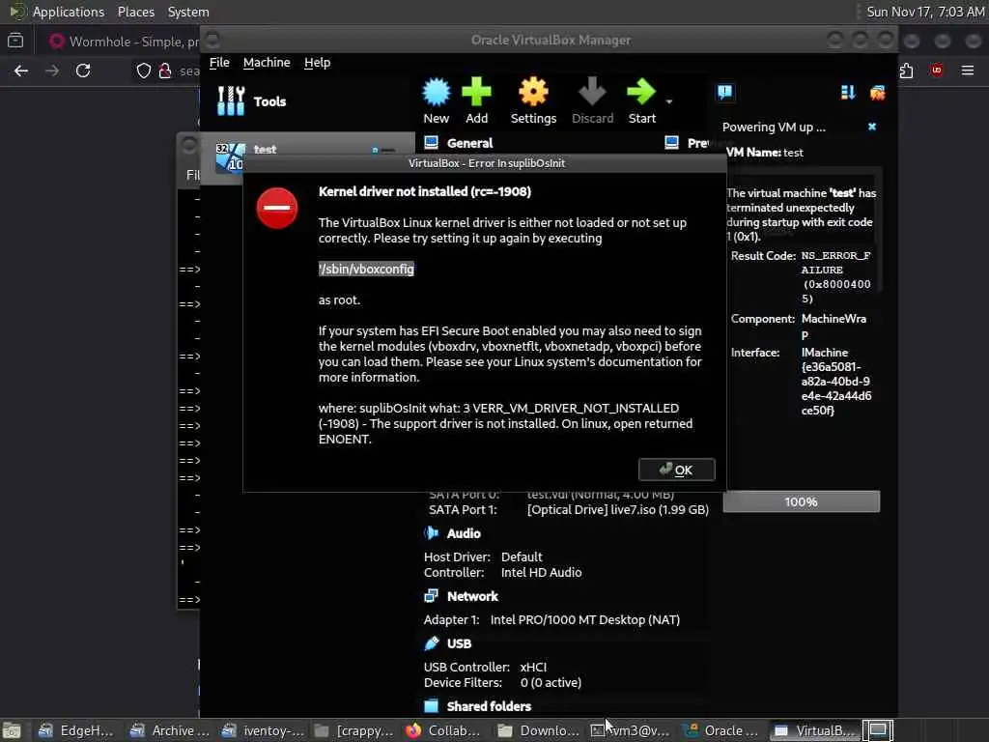Reload the browser page
The width and height of the screenshot is (989, 742).
83,71
